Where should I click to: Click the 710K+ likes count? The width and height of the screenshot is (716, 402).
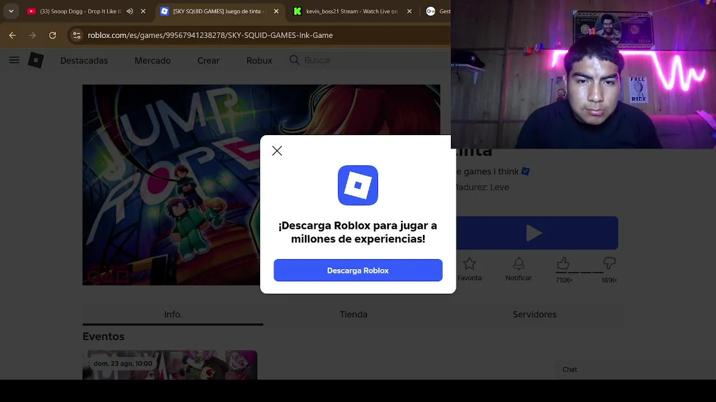564,280
